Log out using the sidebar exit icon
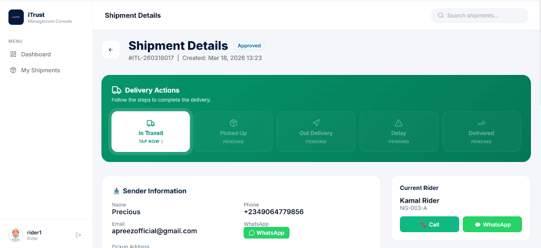The height and width of the screenshot is (248, 541). (78, 235)
